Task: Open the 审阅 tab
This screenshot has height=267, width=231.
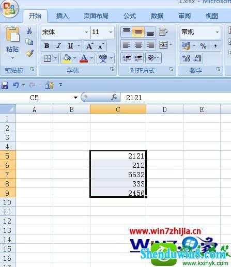Action: (184, 16)
